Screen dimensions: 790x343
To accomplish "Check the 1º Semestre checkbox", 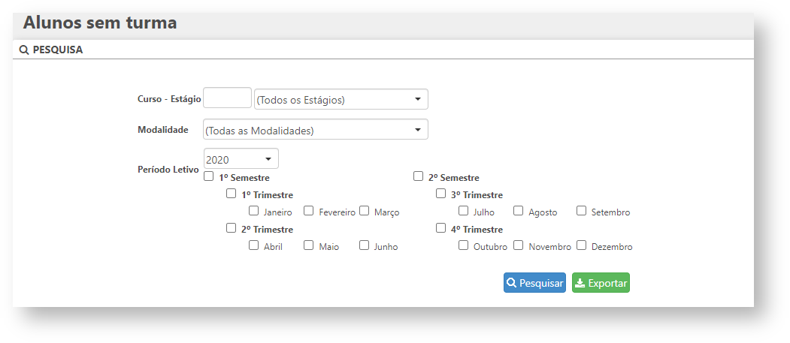I will (x=209, y=177).
